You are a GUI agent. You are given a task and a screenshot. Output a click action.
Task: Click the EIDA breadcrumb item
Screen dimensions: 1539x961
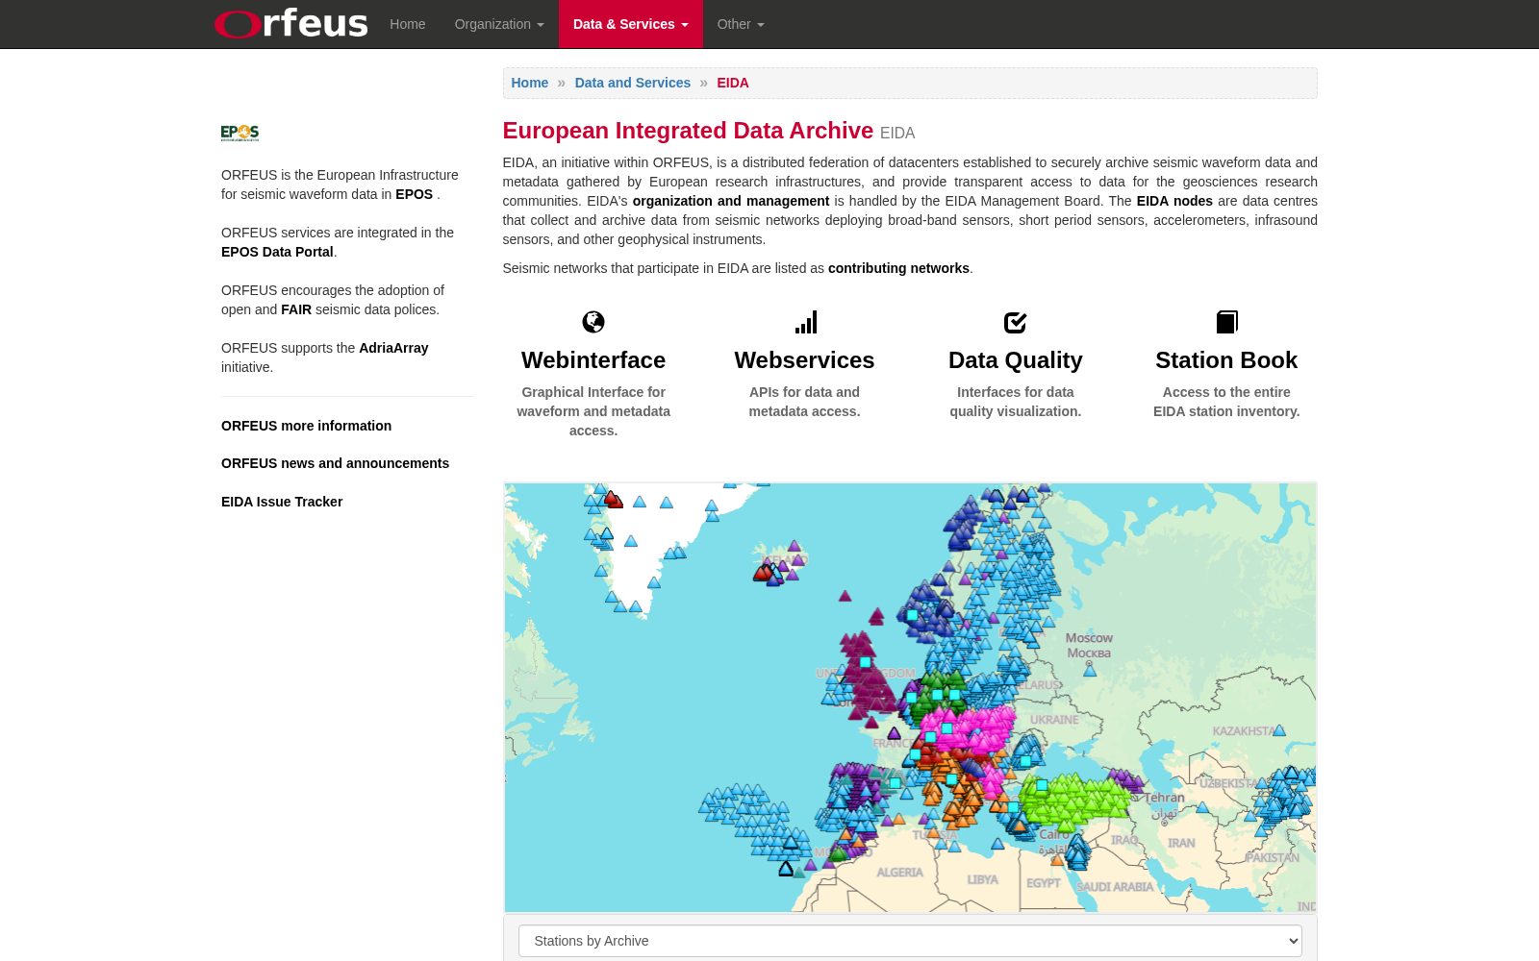[x=733, y=83]
